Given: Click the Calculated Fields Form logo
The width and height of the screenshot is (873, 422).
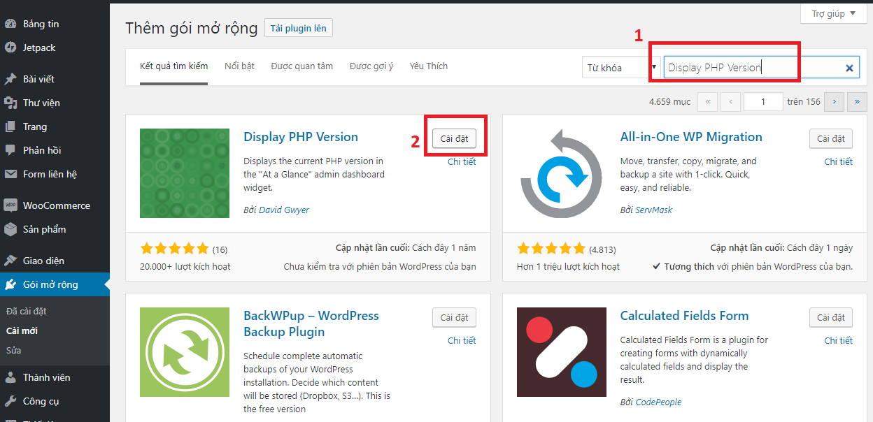Looking at the screenshot, I should (x=562, y=352).
